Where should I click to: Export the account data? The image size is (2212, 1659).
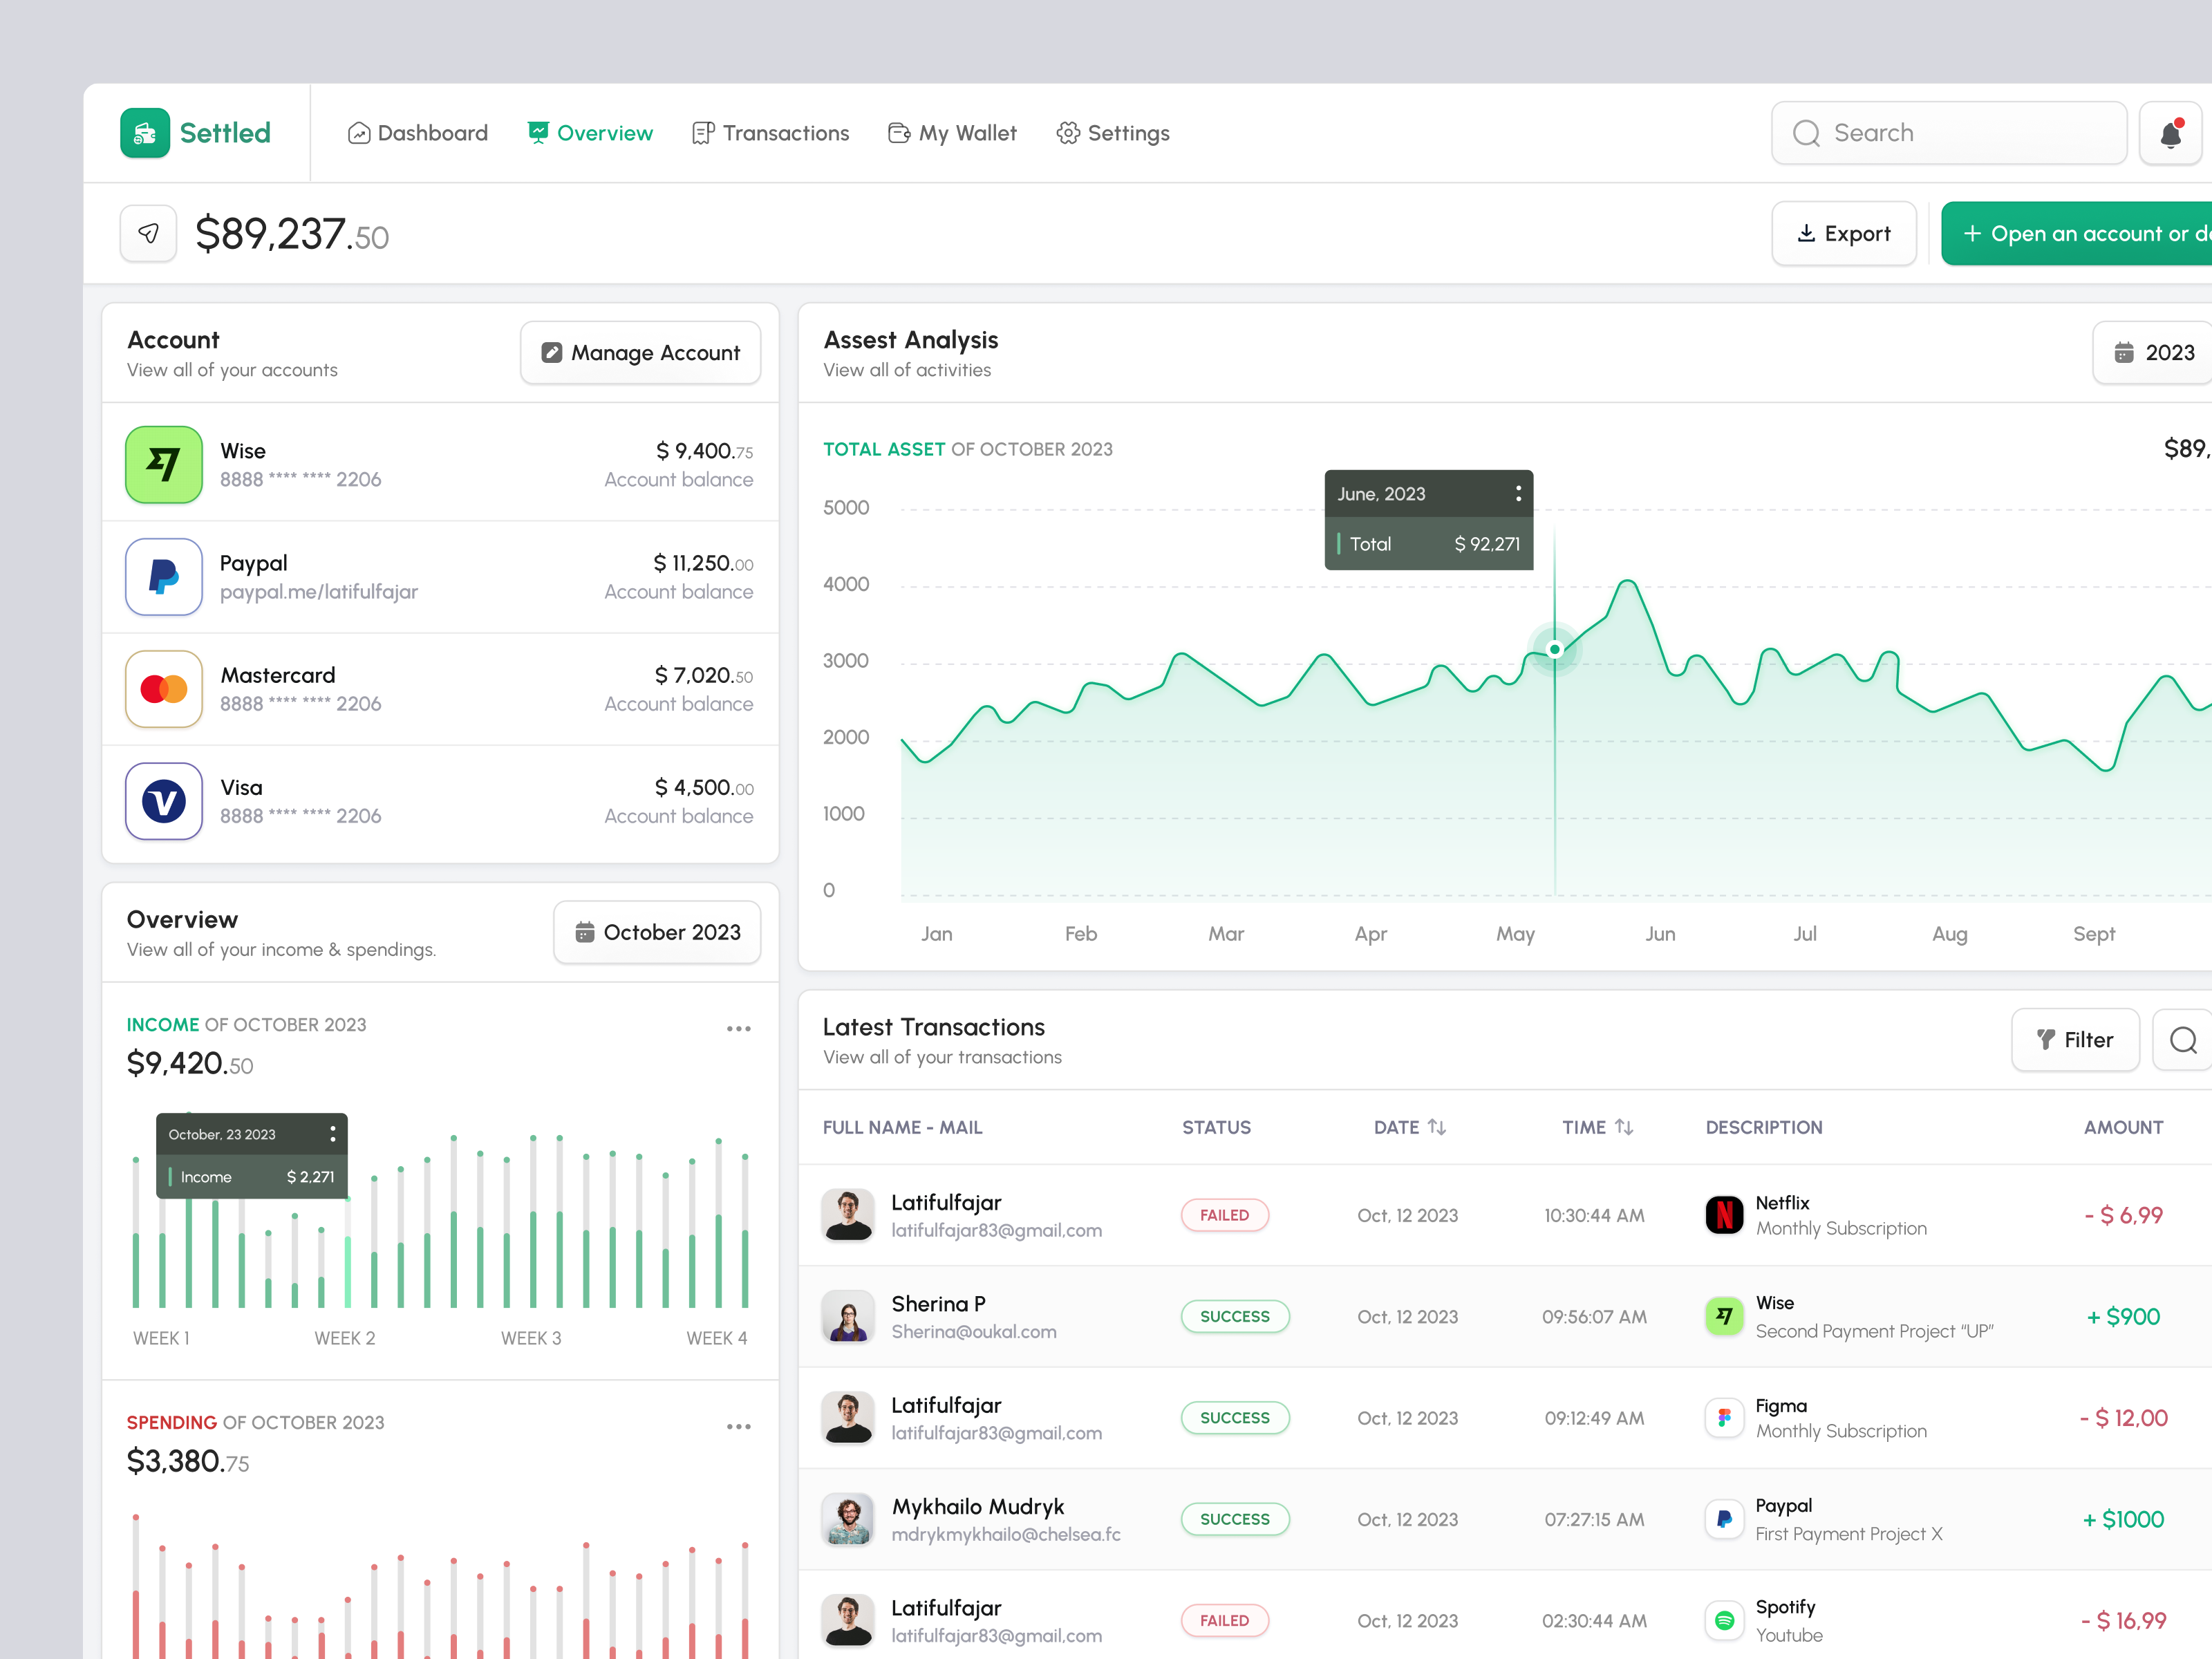tap(1844, 233)
